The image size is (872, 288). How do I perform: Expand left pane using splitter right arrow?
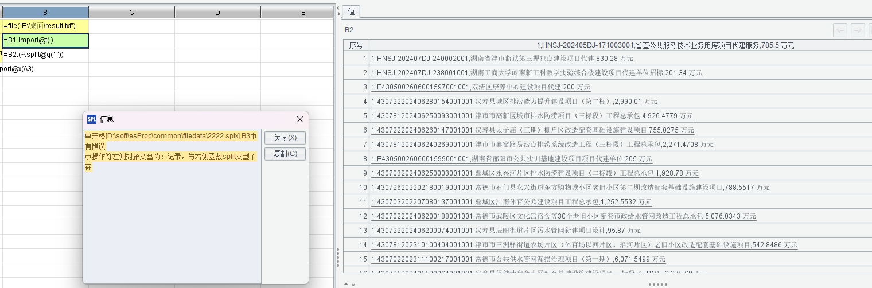pos(338,14)
